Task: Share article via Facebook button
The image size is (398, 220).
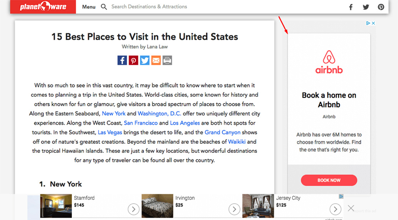Action: click(x=122, y=60)
